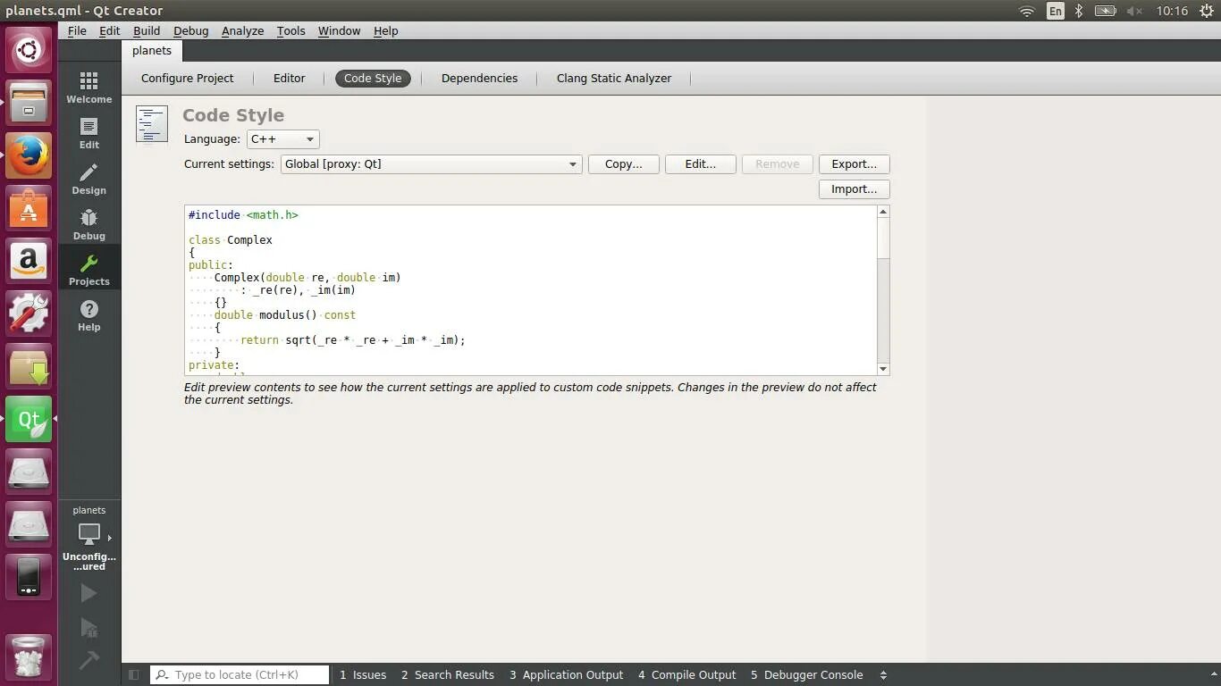Open the system power gear menu

pos(1206,11)
